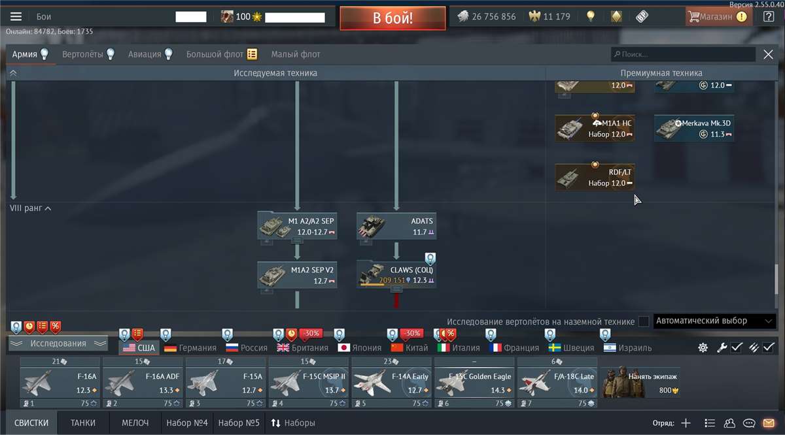Viewport: 785px width, 435px height.
Task: Open the mail envelope icon
Action: (x=769, y=423)
